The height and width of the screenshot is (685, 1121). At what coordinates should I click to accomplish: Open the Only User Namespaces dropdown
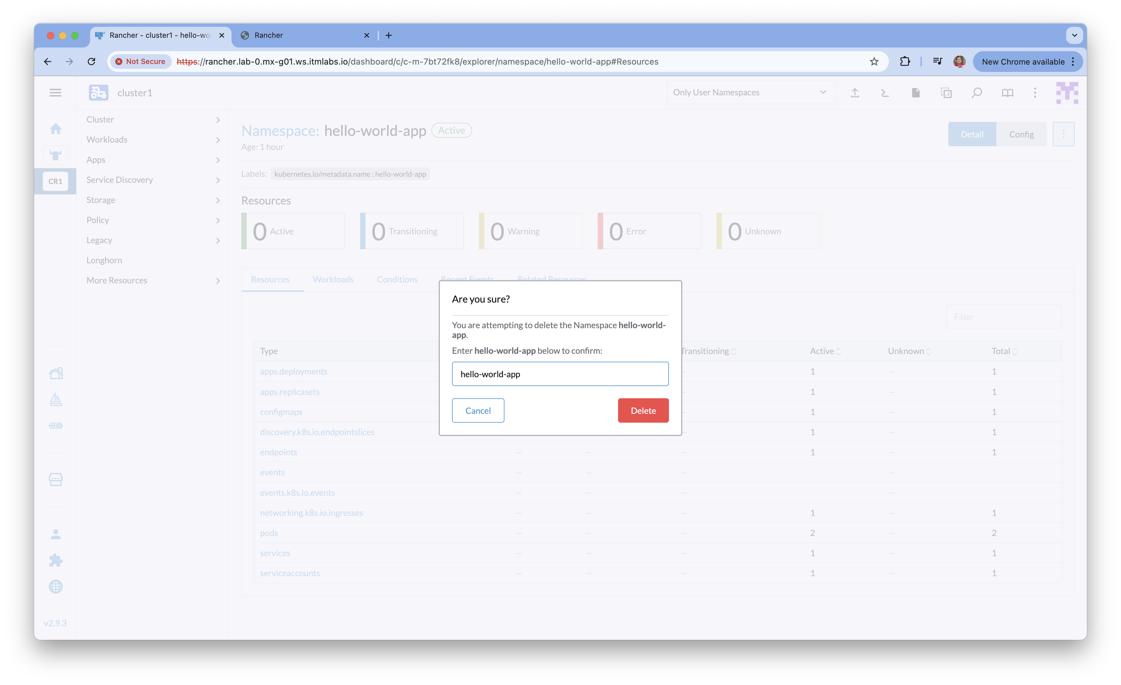pos(751,92)
